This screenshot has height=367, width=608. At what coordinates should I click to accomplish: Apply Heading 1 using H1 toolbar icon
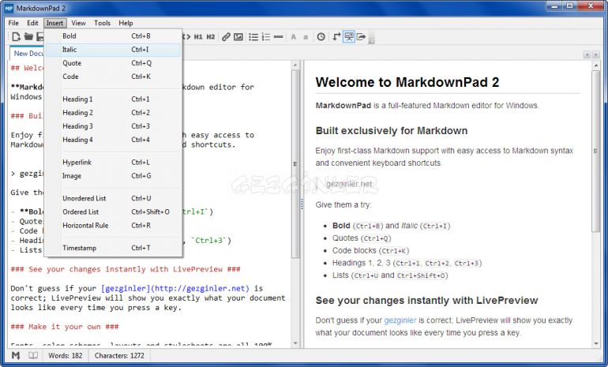point(198,37)
